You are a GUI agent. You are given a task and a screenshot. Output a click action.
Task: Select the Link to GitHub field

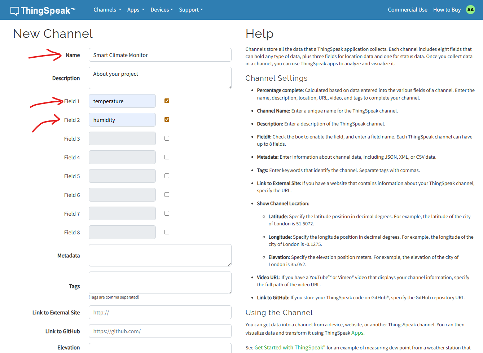point(160,331)
